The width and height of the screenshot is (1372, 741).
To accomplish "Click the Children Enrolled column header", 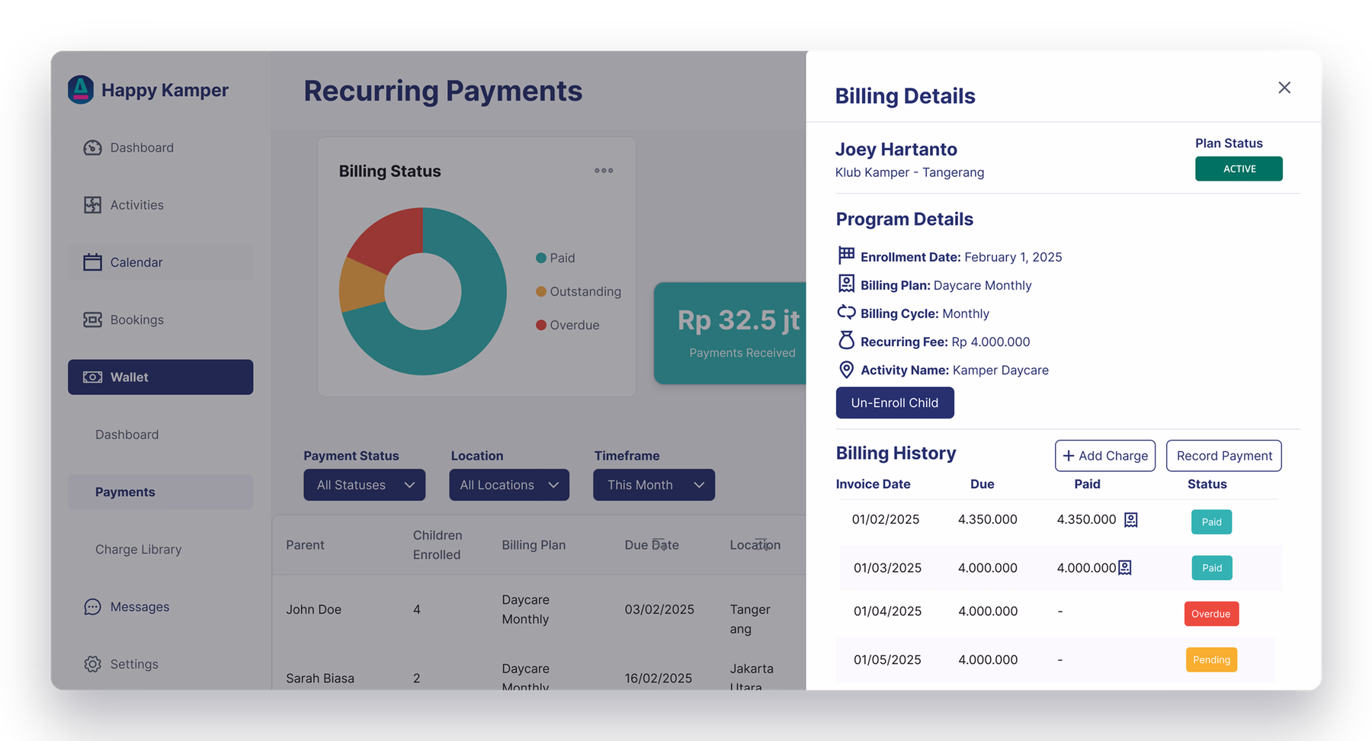I will 438,545.
